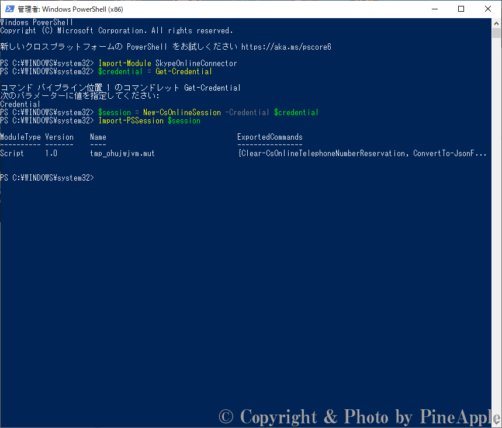This screenshot has height=428, width=502.
Task: Click the window title text in title bar
Action: (x=70, y=9)
